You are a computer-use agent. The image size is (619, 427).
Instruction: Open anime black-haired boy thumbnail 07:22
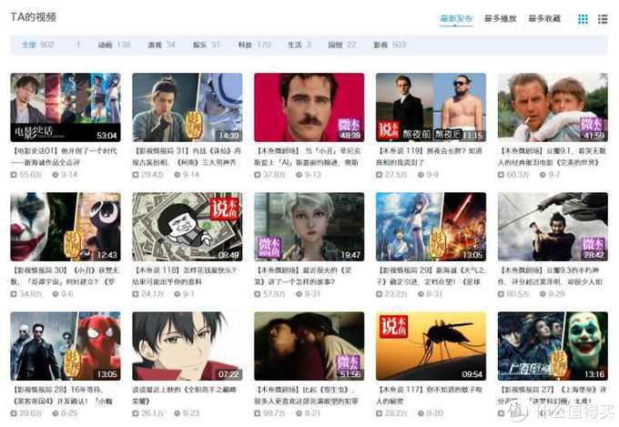[188, 346]
